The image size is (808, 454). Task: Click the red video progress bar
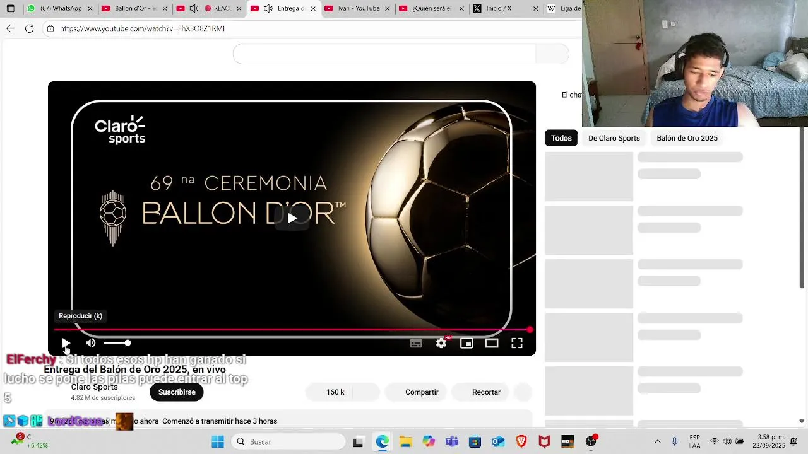(292, 330)
